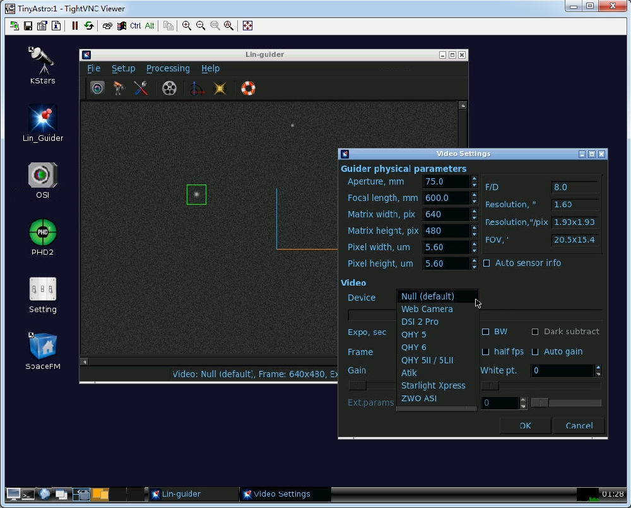The width and height of the screenshot is (631, 508).
Task: Open OSI desktop icon
Action: 43,181
